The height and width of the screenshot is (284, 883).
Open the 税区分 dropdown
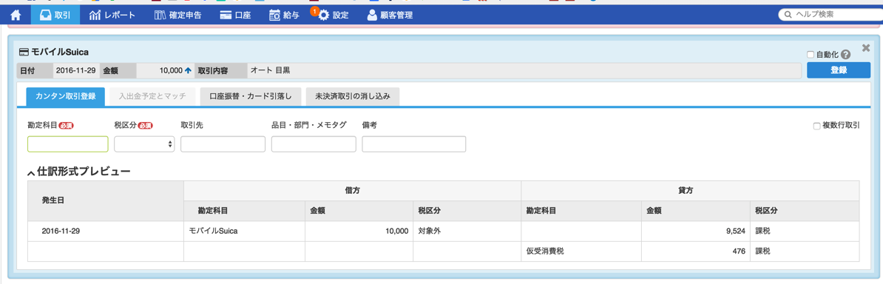point(145,144)
